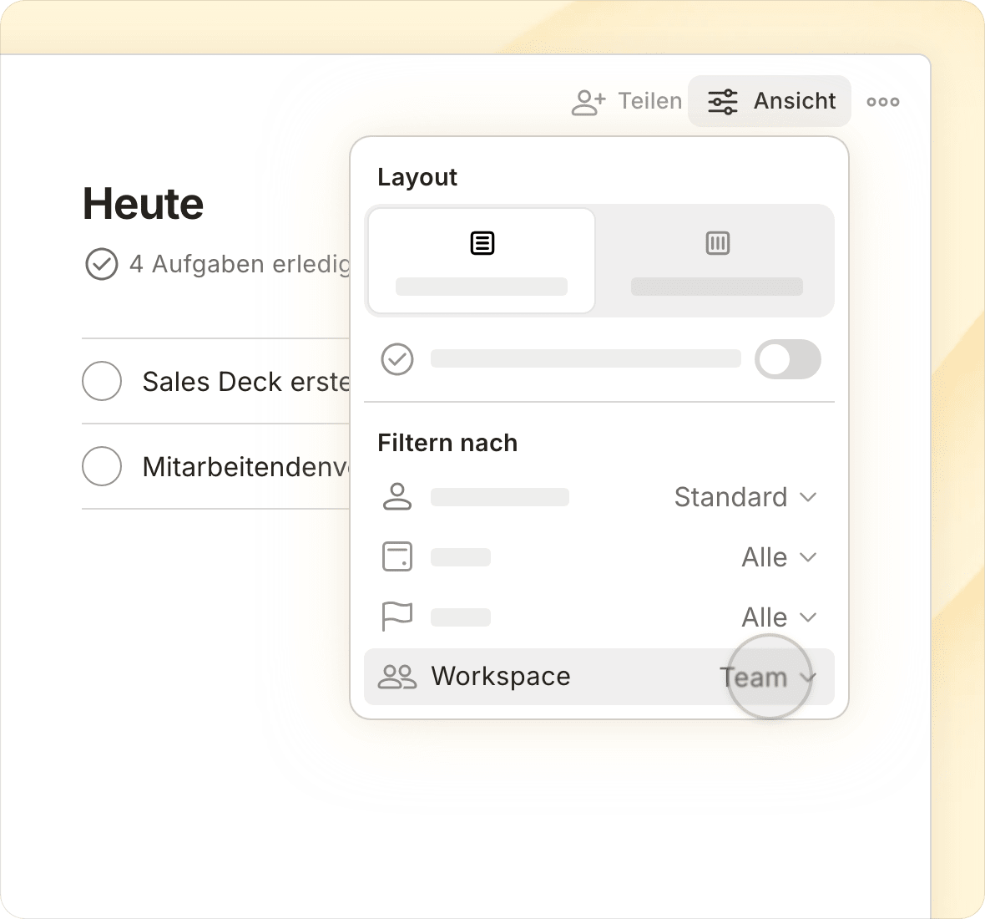Click the flag priority icon
The height and width of the screenshot is (919, 985).
point(397,617)
